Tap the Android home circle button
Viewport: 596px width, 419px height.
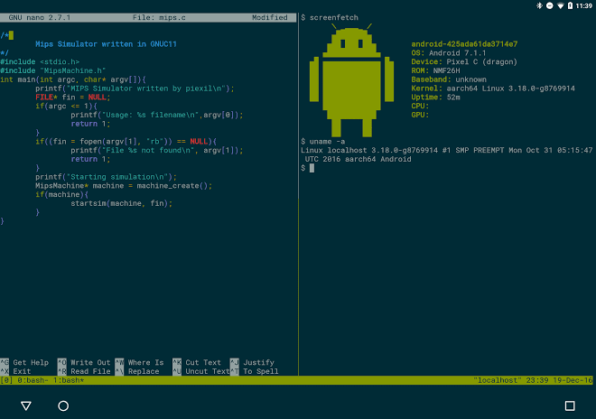point(63,405)
